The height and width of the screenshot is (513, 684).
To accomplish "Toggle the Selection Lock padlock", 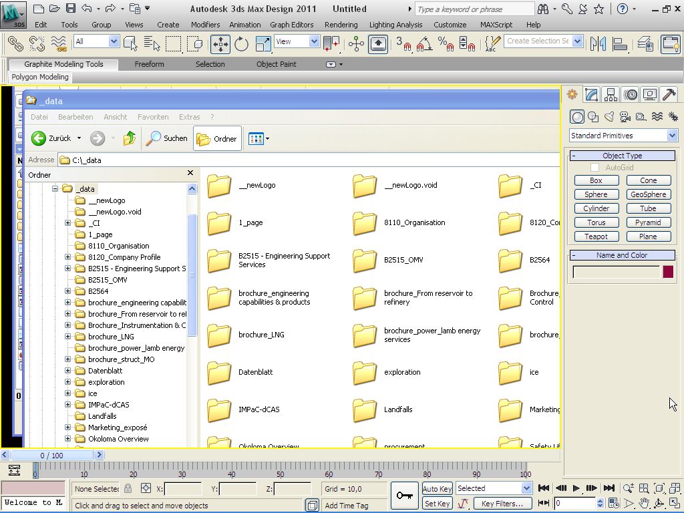I will pos(128,488).
